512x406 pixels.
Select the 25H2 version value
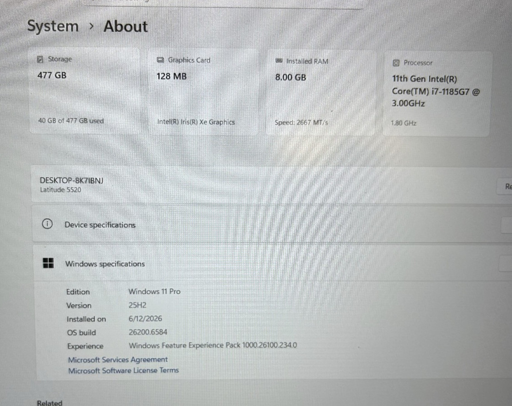tap(138, 305)
